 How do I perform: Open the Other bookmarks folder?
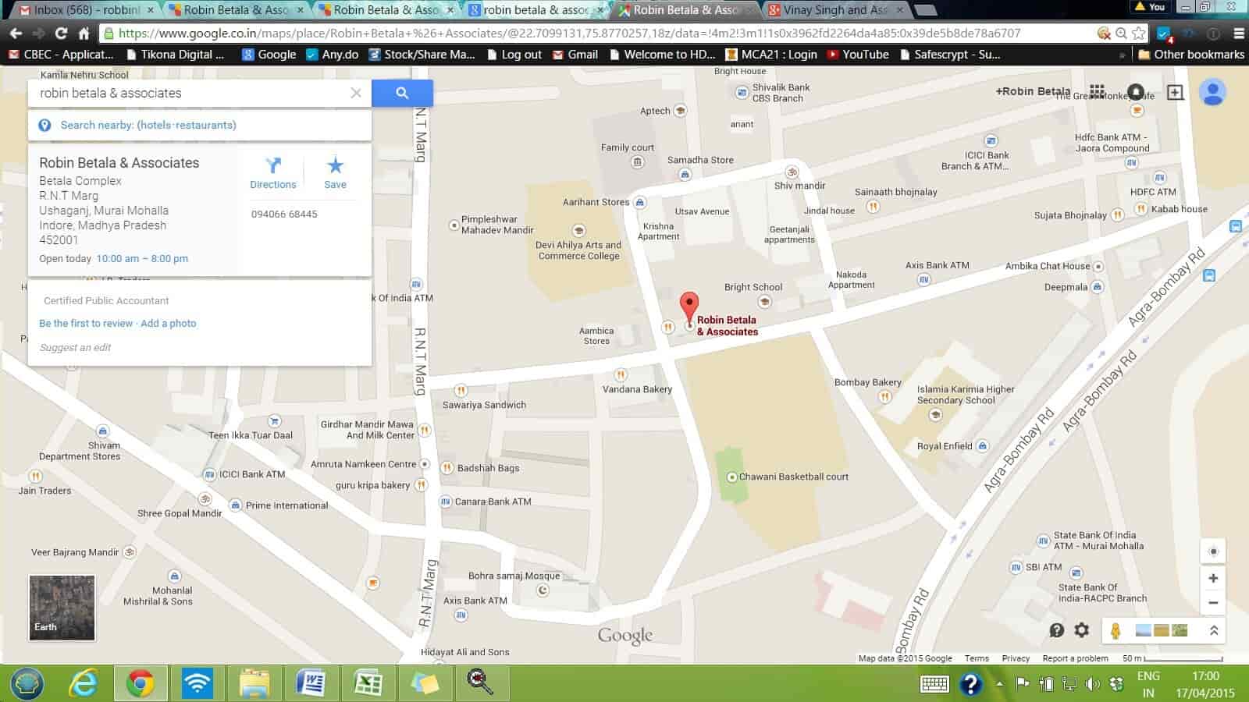[1191, 55]
